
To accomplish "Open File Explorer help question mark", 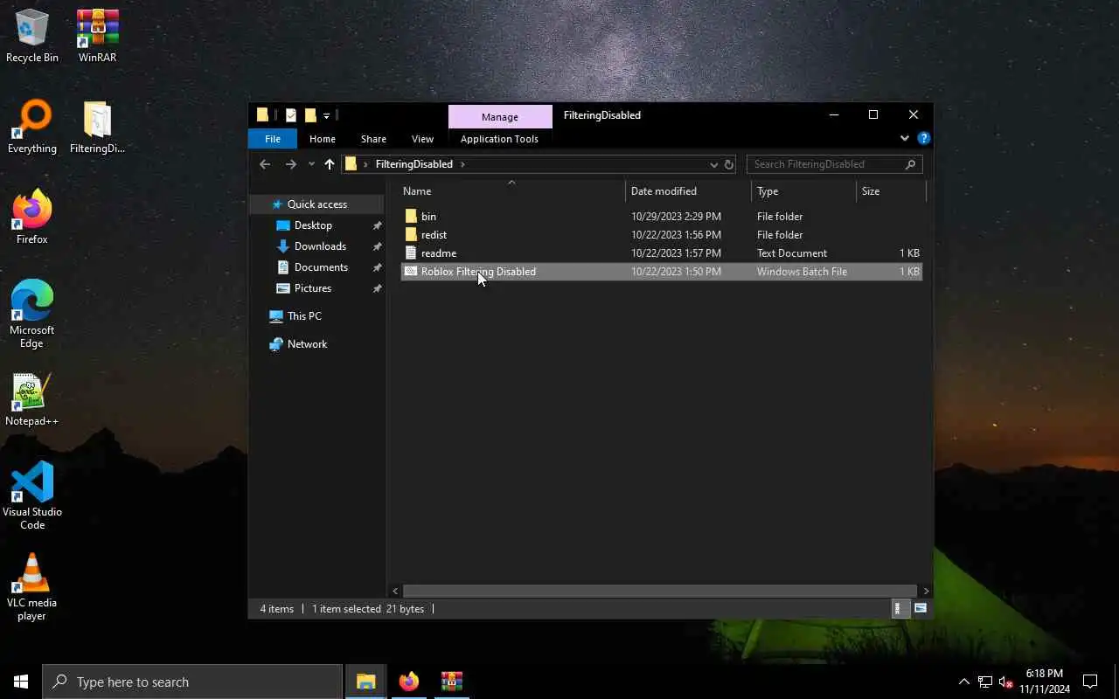I will (924, 139).
